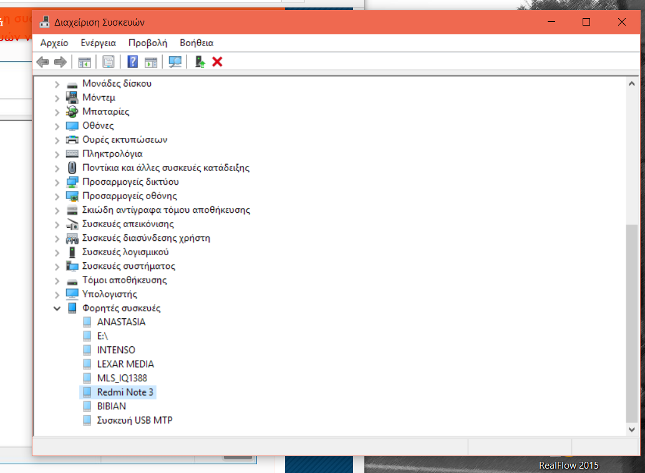This screenshot has width=645, height=473.
Task: Click the Ουρές εκτυπώσεων printer icon
Action: [x=72, y=140]
